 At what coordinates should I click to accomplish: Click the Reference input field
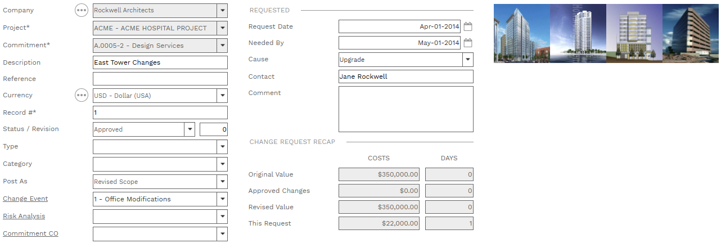[160, 79]
